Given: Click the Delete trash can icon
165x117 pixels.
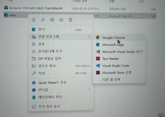Looking at the screenshot, I should (70, 20).
